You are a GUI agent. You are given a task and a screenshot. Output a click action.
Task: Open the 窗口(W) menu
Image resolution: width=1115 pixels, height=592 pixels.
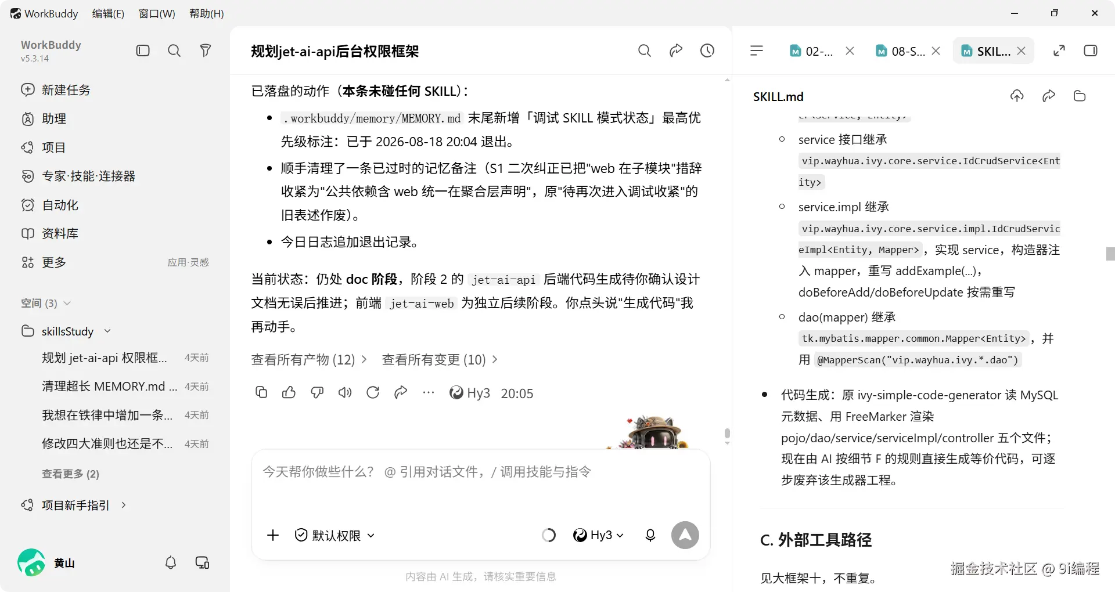click(x=157, y=13)
